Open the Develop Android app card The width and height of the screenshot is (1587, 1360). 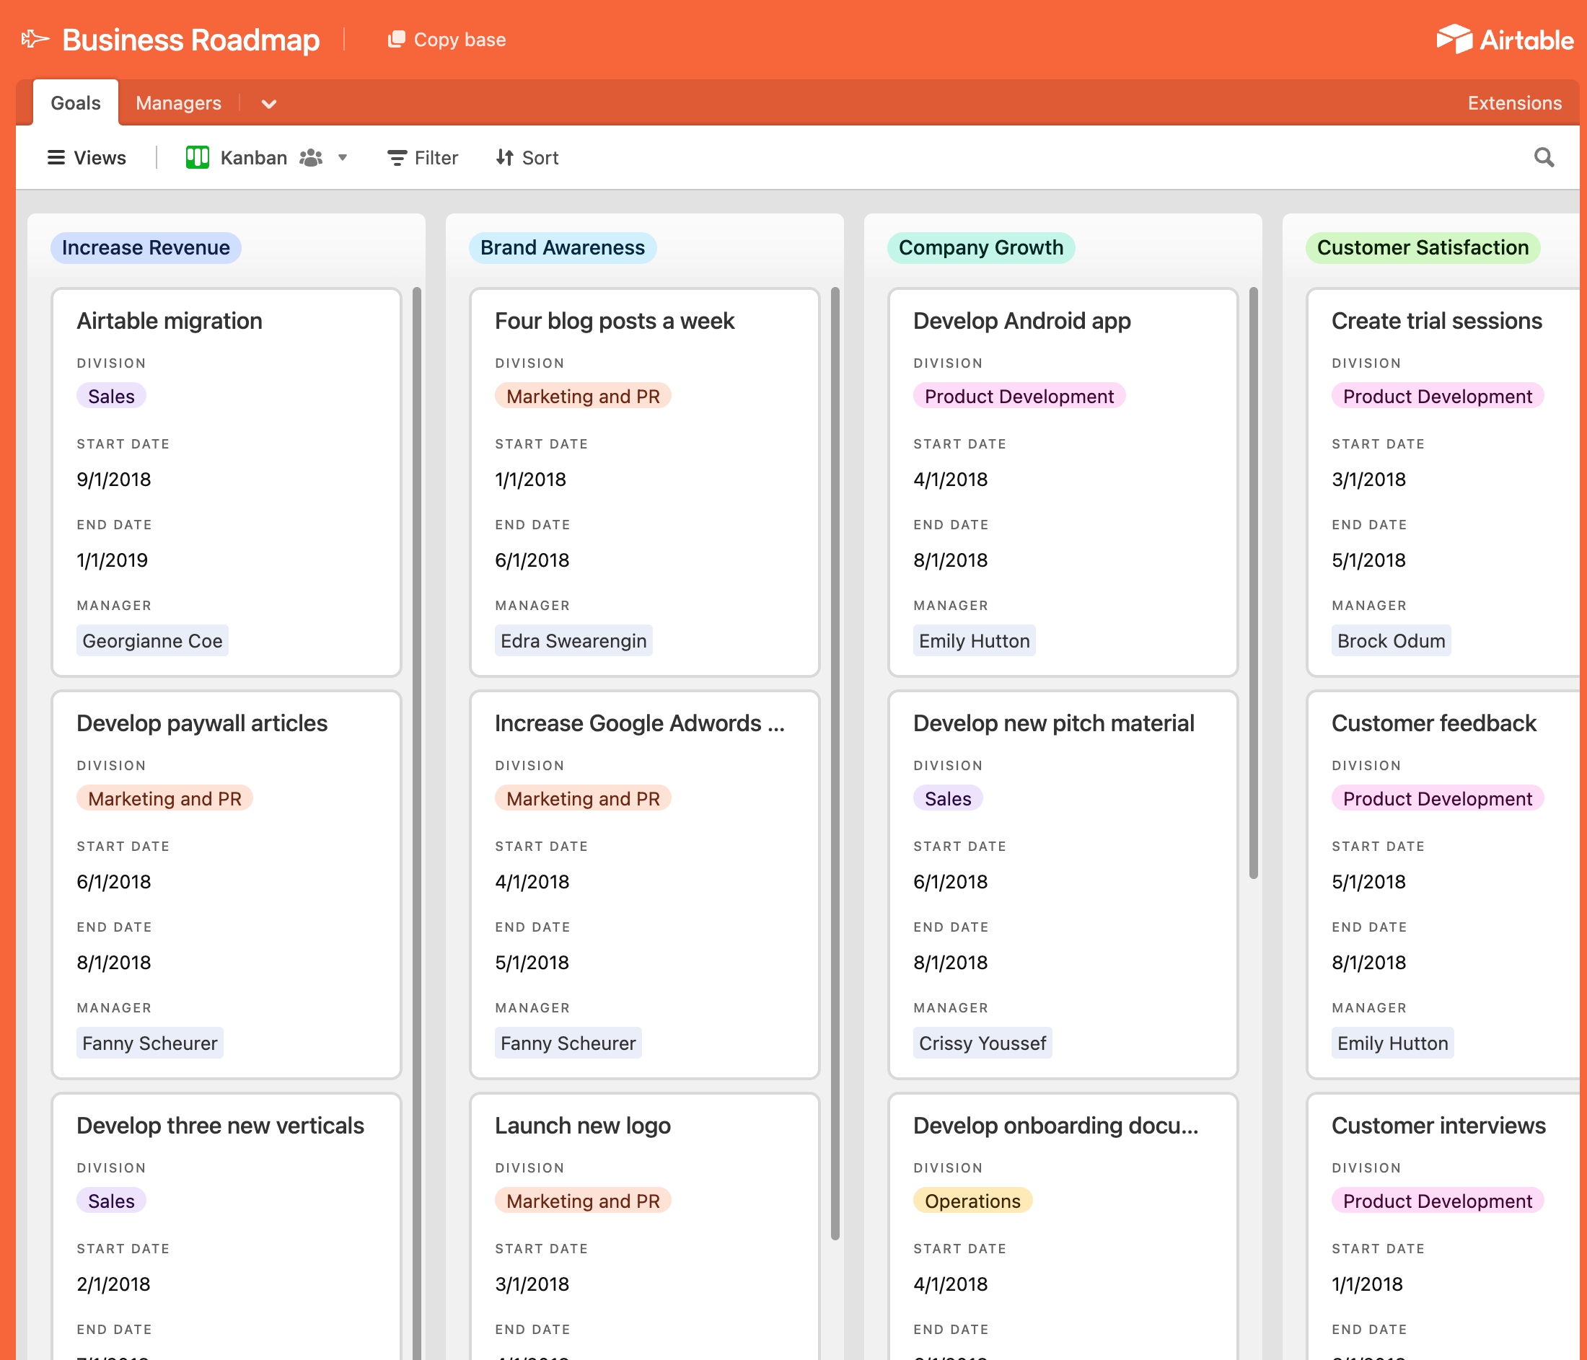point(1063,482)
